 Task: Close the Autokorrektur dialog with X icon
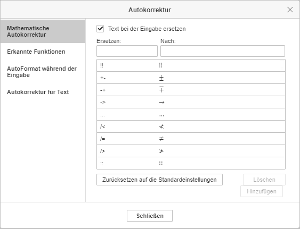(290, 10)
